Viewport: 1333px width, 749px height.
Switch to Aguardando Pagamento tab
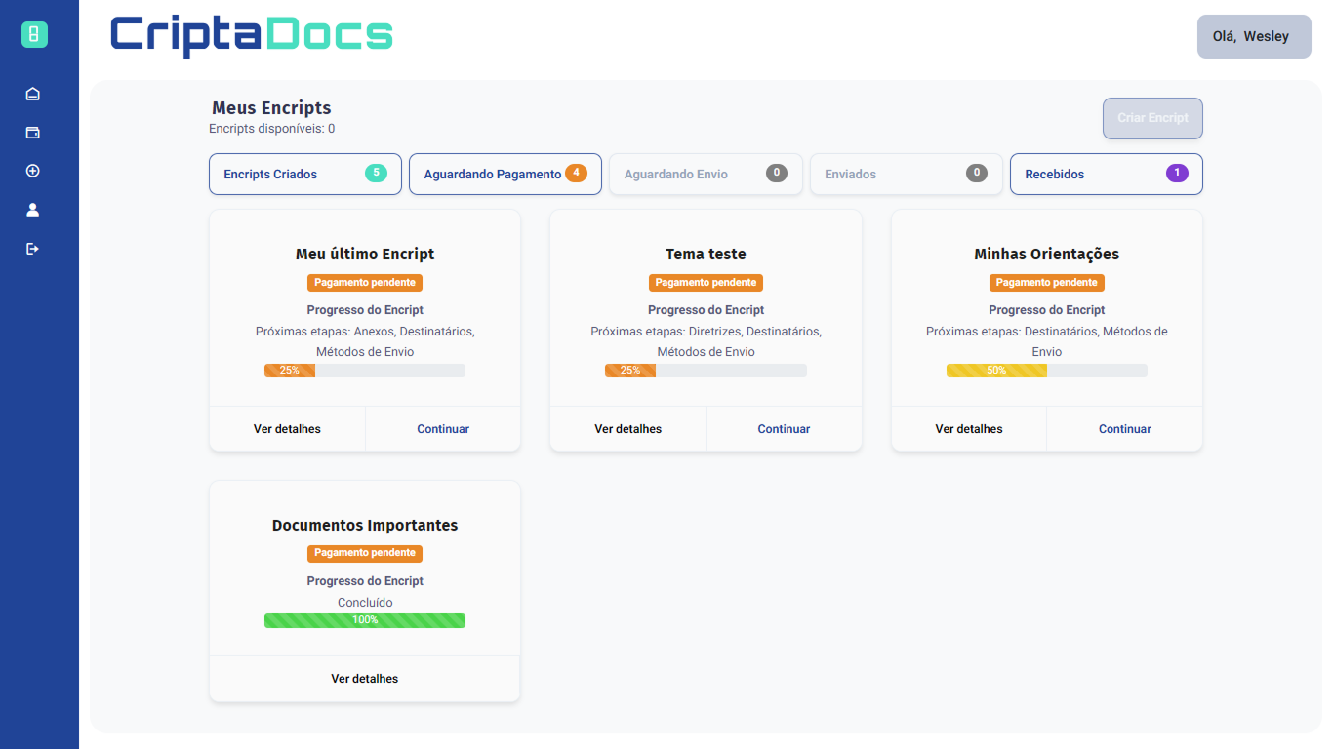click(505, 175)
